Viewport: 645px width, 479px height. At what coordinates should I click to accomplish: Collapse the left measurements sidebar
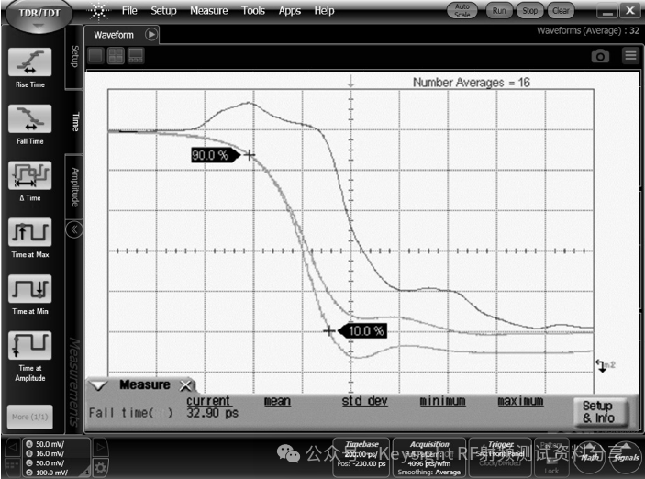(x=72, y=230)
